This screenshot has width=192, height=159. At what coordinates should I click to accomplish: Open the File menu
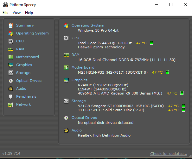click(x=5, y=13)
